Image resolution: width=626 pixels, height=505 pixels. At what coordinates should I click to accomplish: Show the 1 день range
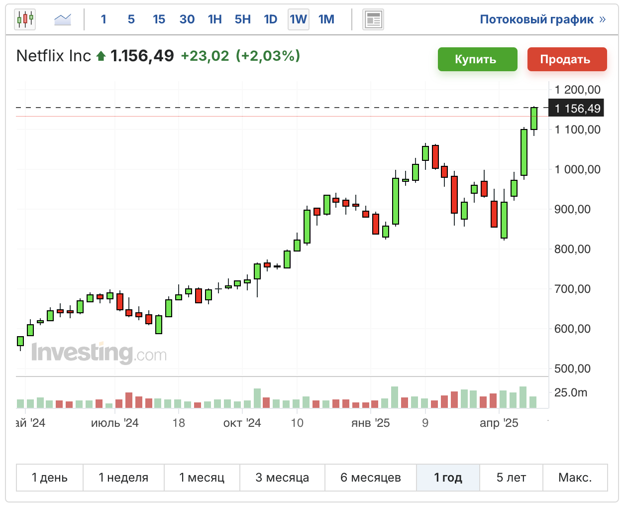(50, 478)
